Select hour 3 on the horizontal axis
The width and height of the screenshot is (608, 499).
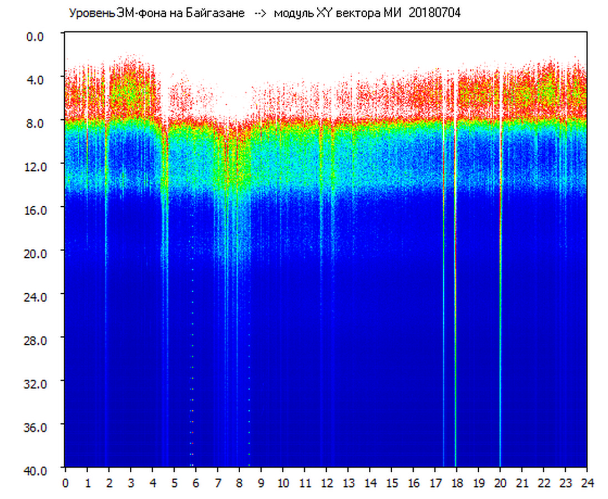[x=130, y=482]
